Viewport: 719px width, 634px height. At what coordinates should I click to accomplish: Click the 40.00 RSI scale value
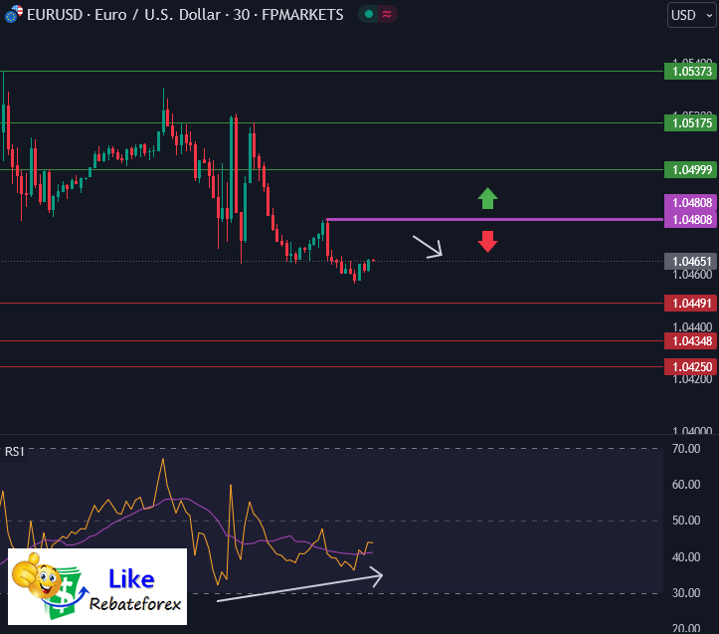(x=686, y=557)
